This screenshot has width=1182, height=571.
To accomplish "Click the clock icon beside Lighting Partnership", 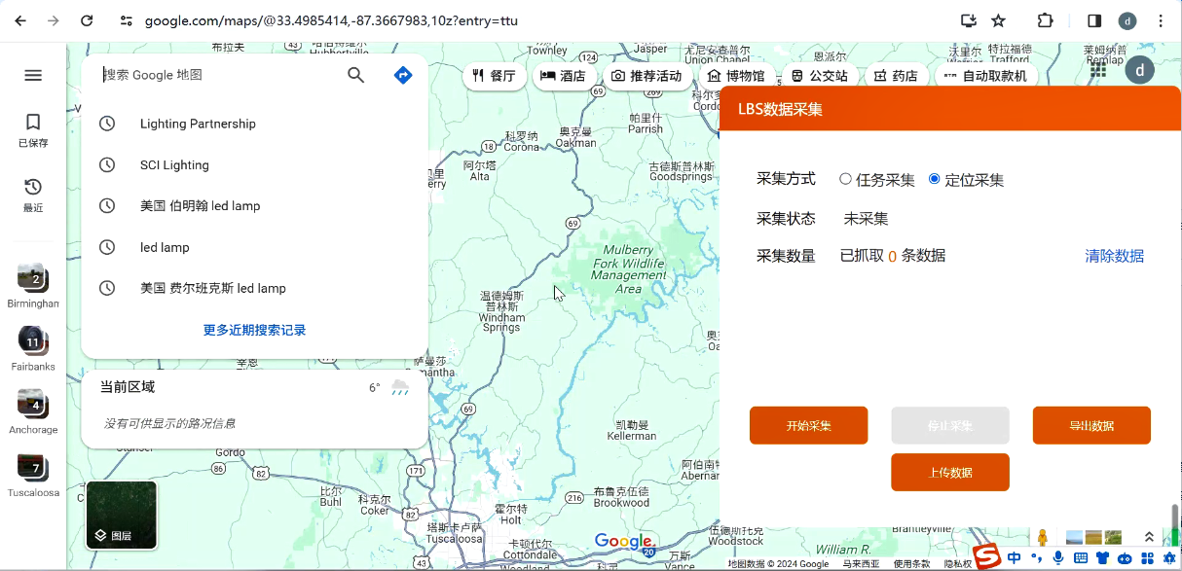I will [107, 124].
